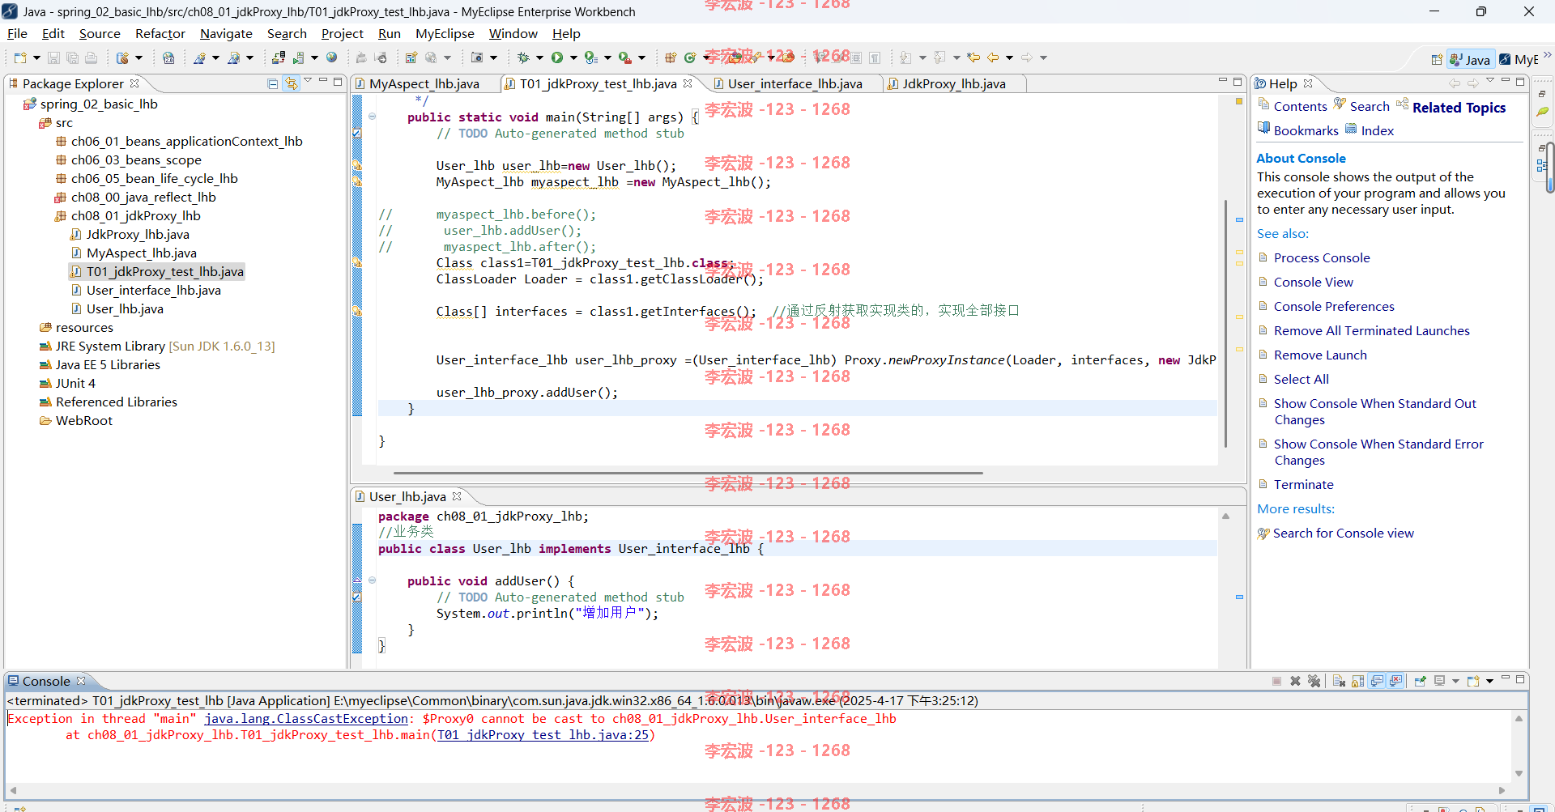Click the Open Console icon
Viewport: 1555px width, 812px height.
(1473, 681)
